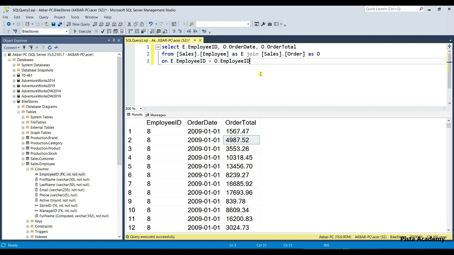Select the Production.Stock table
Screen dimensions: 454x255
click(x=44, y=153)
